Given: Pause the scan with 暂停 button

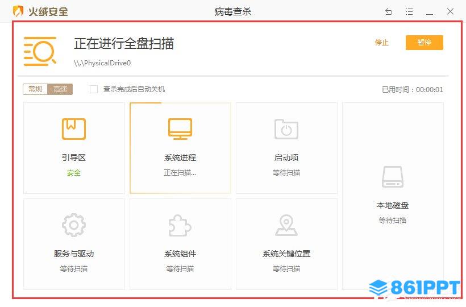Looking at the screenshot, I should (425, 43).
